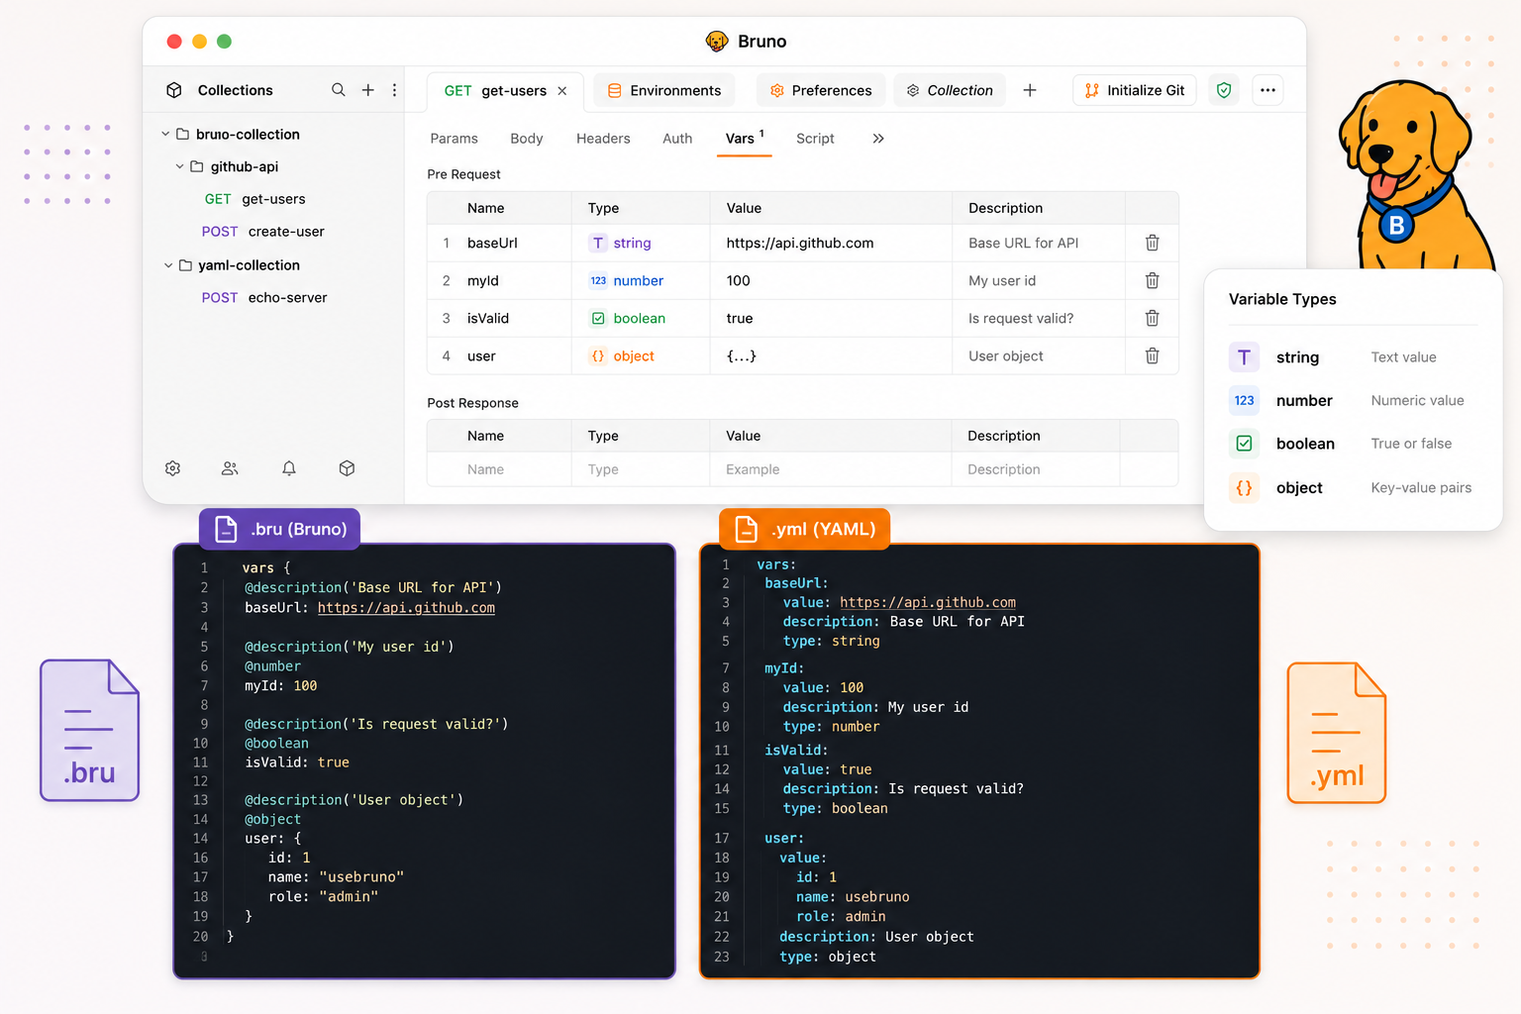Select object in Variable Types panel

pyautogui.click(x=1353, y=488)
